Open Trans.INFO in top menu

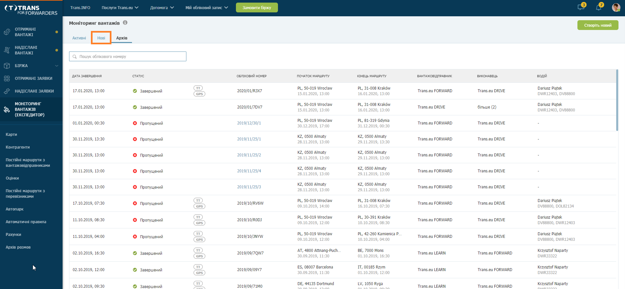pos(80,7)
